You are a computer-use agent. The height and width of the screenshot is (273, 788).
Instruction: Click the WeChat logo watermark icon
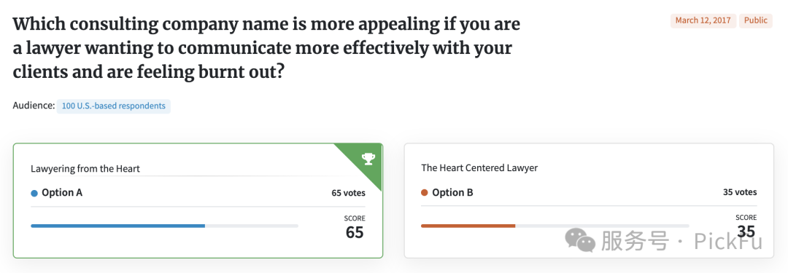(x=580, y=240)
